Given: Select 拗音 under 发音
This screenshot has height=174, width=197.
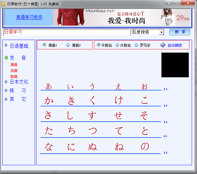Looking at the screenshot, I should (x=14, y=76).
